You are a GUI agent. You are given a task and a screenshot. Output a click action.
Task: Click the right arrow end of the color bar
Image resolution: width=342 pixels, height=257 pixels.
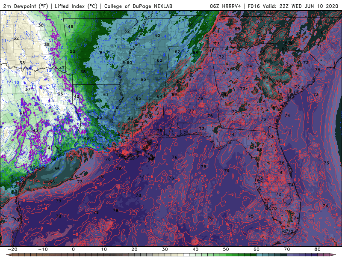click(333, 255)
